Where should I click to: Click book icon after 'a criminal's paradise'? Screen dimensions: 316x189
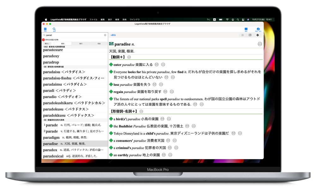click(x=176, y=148)
